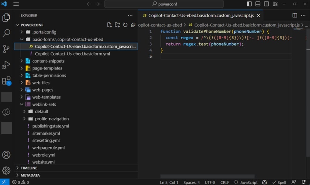
Task: Expand the profile-navigation folder
Action: pos(24,119)
